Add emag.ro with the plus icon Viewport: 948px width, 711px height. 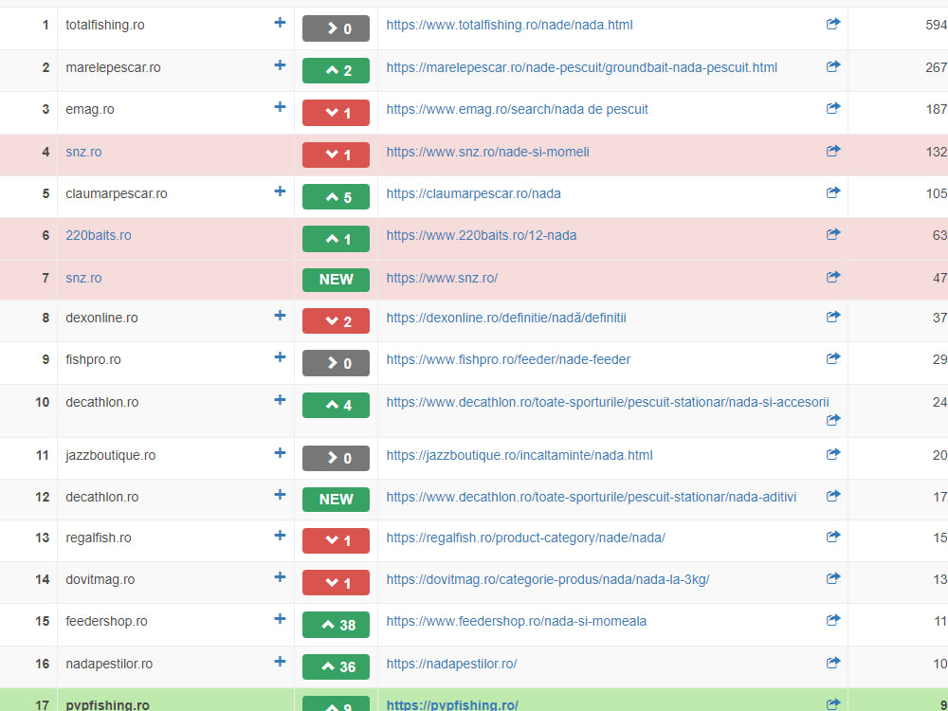[x=280, y=107]
